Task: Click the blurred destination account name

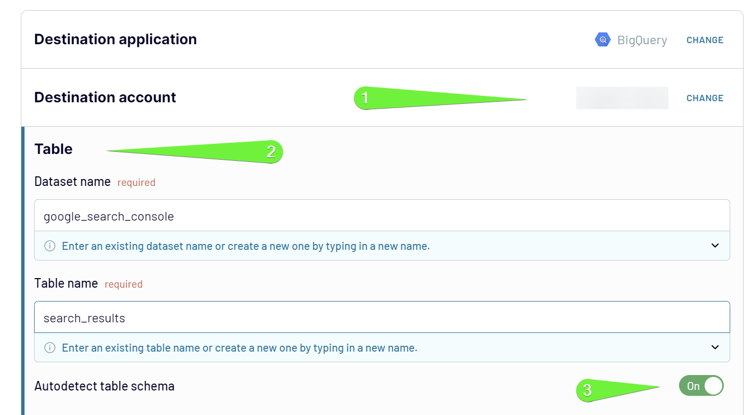Action: tap(622, 98)
